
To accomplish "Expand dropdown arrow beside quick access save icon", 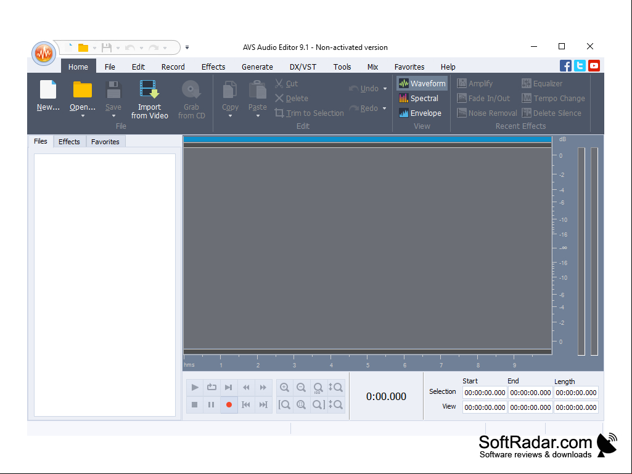I will click(118, 48).
